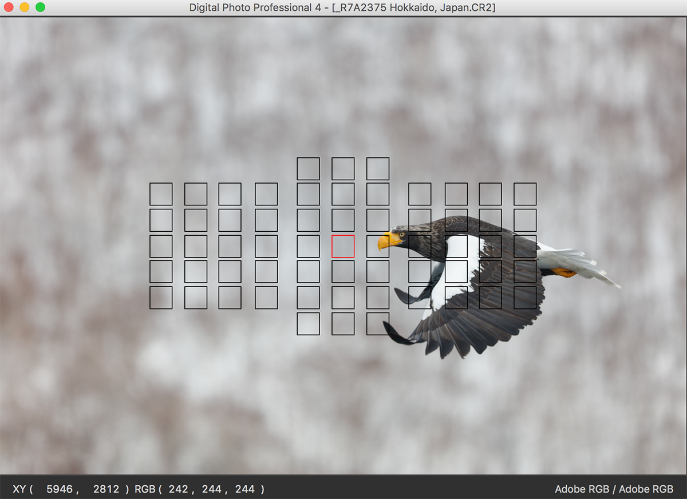Maximize the window with the green button
This screenshot has height=499, width=687.
41,7
